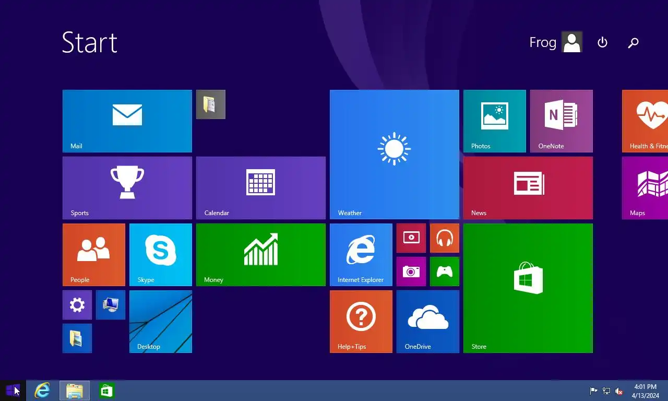Open the PC settings gear tile
Viewport: 668px width, 401px height.
coord(77,305)
